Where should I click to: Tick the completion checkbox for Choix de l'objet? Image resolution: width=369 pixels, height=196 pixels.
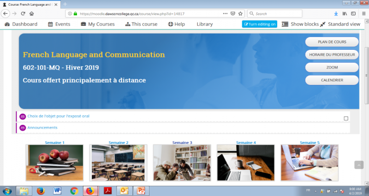coord(346,119)
